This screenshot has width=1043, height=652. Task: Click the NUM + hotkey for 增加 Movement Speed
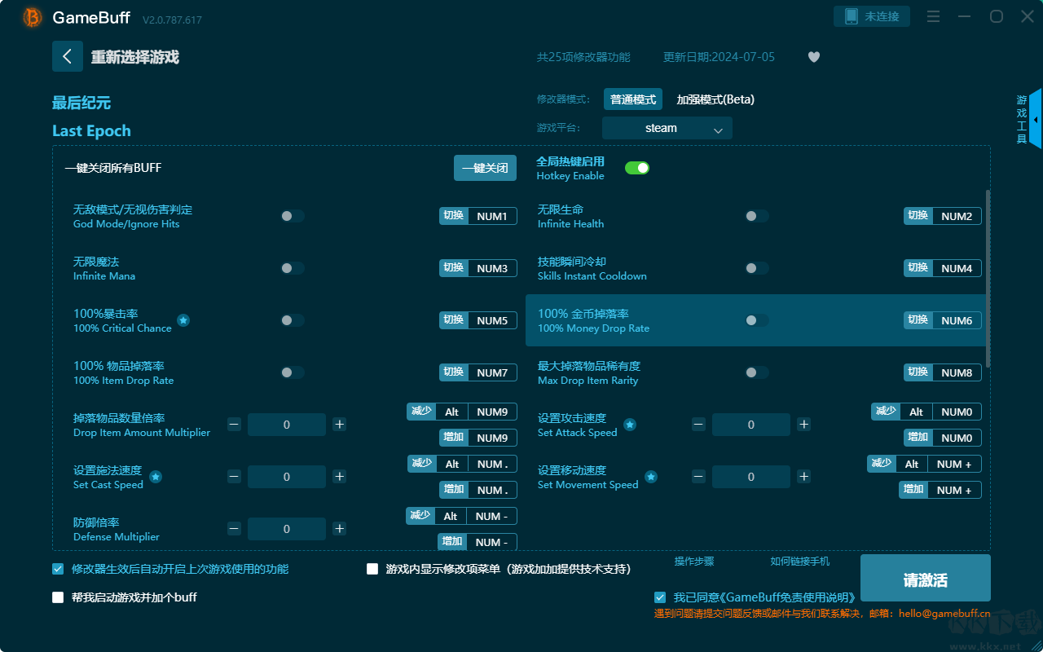(954, 490)
